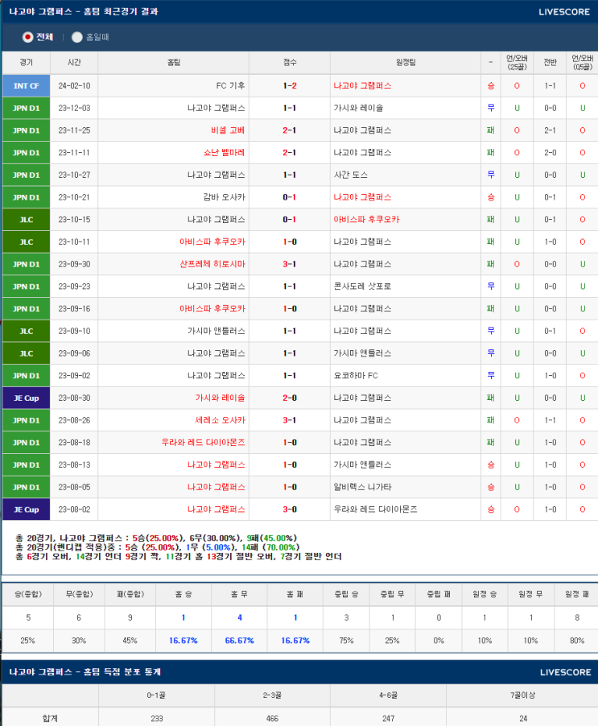Click the 언/오버 (05골) column header
598x726 pixels.
click(x=582, y=63)
